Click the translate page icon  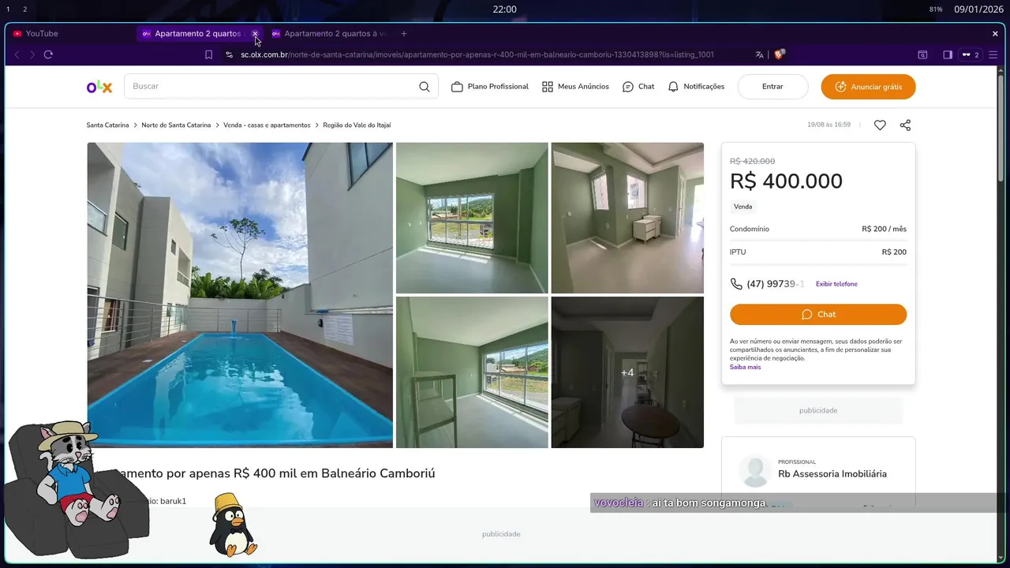(759, 54)
